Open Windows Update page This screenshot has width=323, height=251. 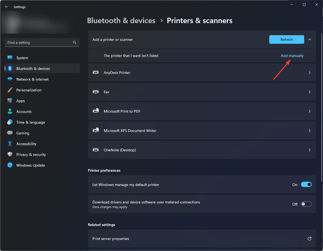tap(42, 165)
